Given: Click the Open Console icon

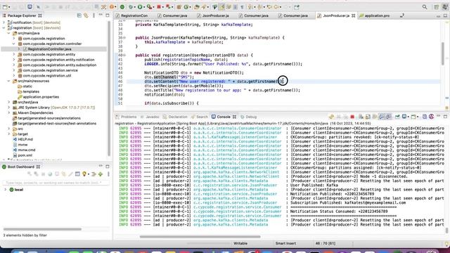Looking at the screenshot, I should click(x=413, y=117).
